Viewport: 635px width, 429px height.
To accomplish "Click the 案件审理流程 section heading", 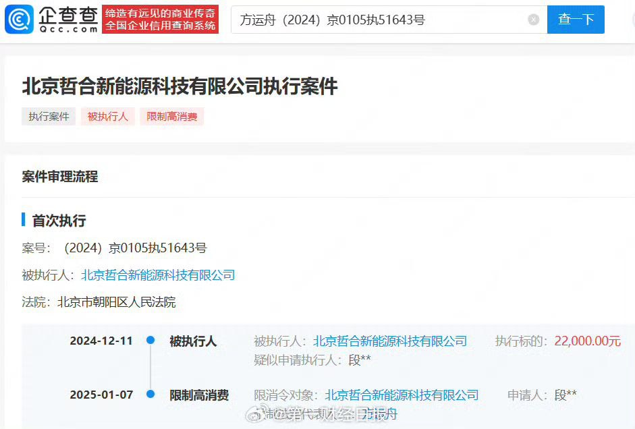I will (60, 177).
